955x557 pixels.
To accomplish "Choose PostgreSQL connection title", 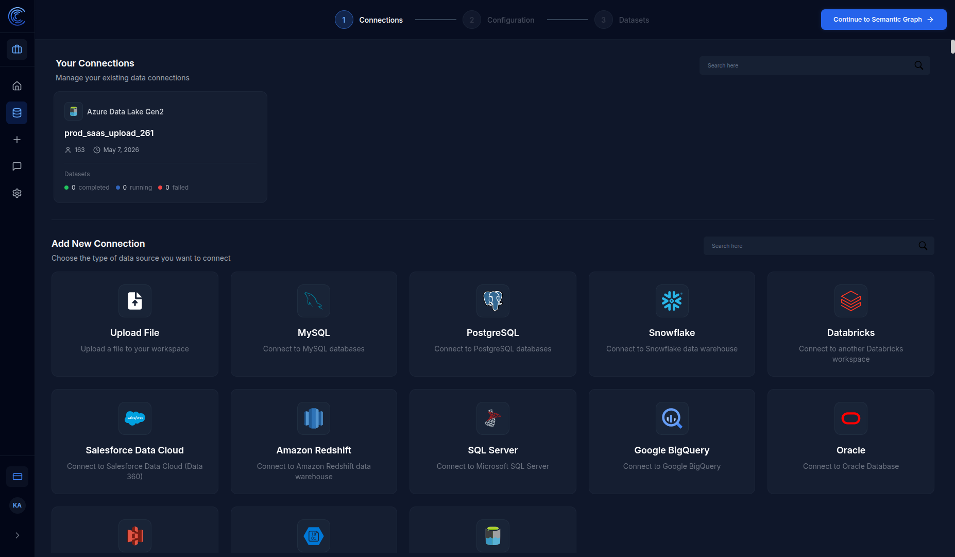I will [x=493, y=333].
